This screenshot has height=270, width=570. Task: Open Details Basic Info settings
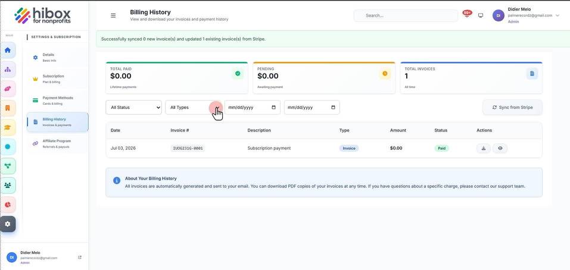click(x=57, y=57)
